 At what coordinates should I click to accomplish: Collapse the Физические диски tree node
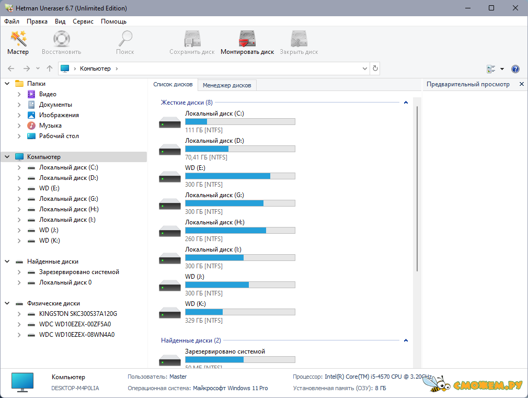point(7,303)
